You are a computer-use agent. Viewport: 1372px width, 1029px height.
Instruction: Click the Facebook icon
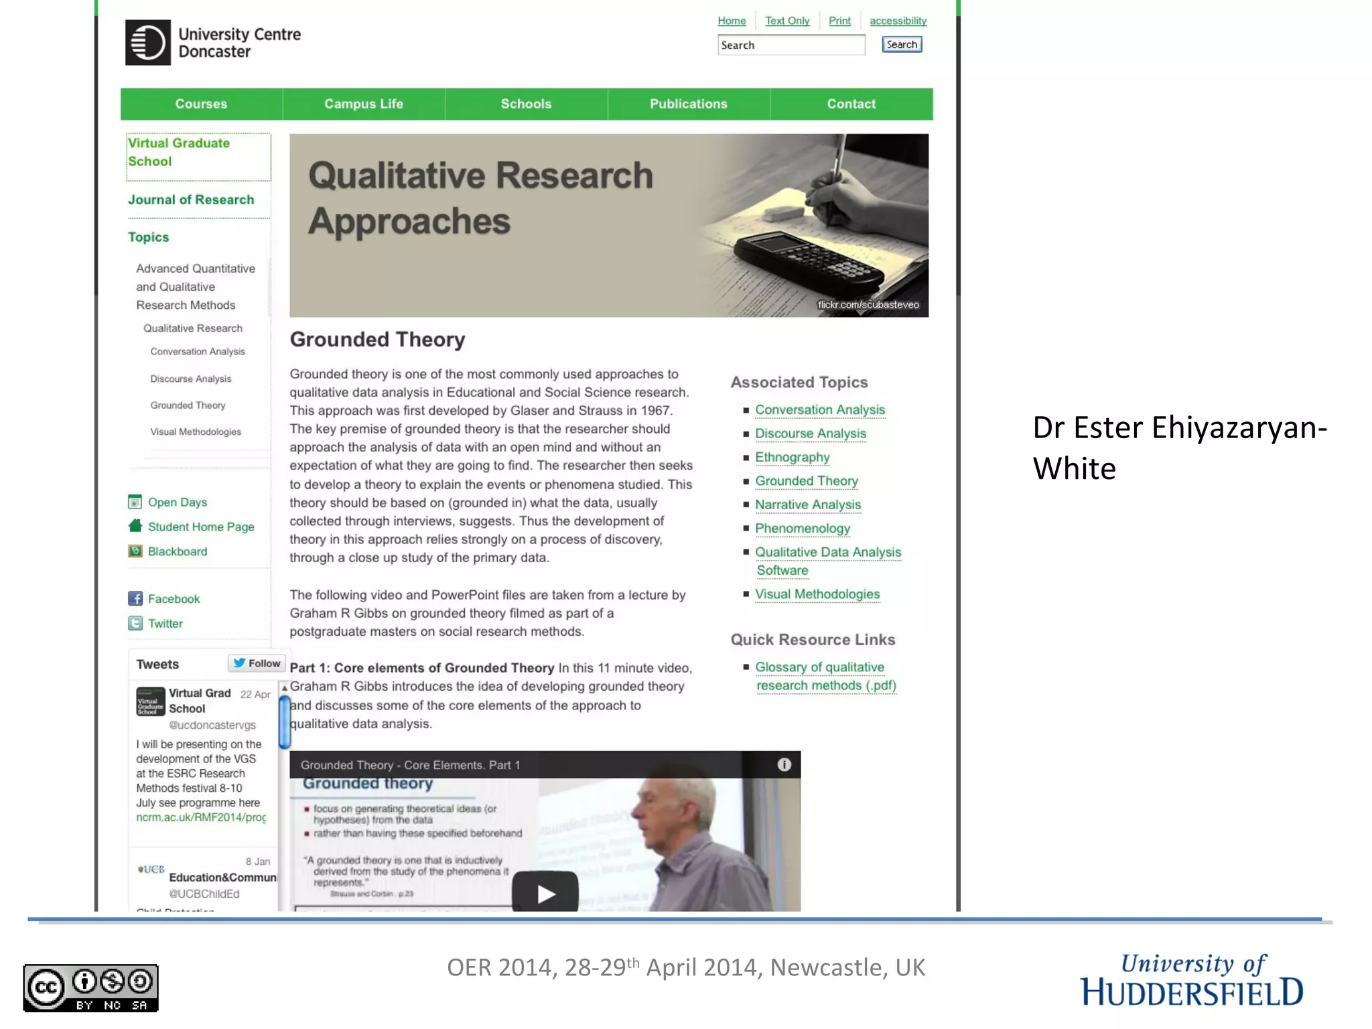[x=135, y=598]
